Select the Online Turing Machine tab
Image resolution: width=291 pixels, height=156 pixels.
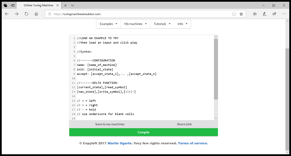[x=38, y=5]
